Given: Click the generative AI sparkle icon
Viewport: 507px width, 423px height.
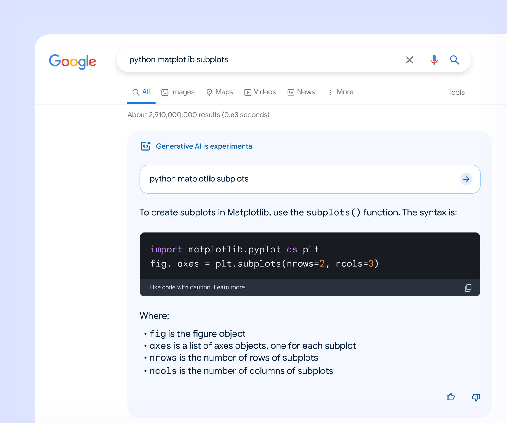Looking at the screenshot, I should tap(146, 146).
